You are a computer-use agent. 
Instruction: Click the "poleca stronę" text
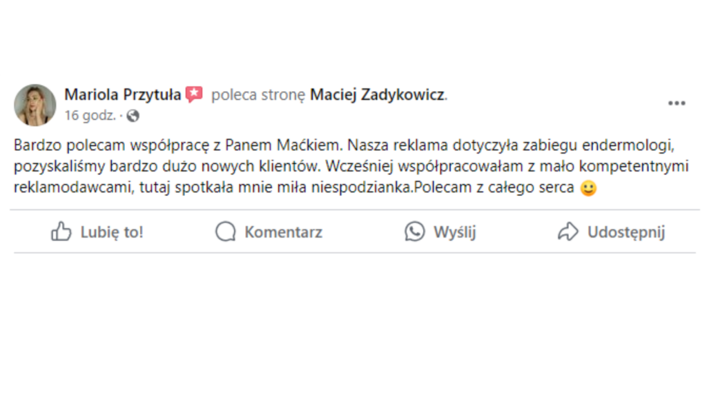[x=258, y=94]
